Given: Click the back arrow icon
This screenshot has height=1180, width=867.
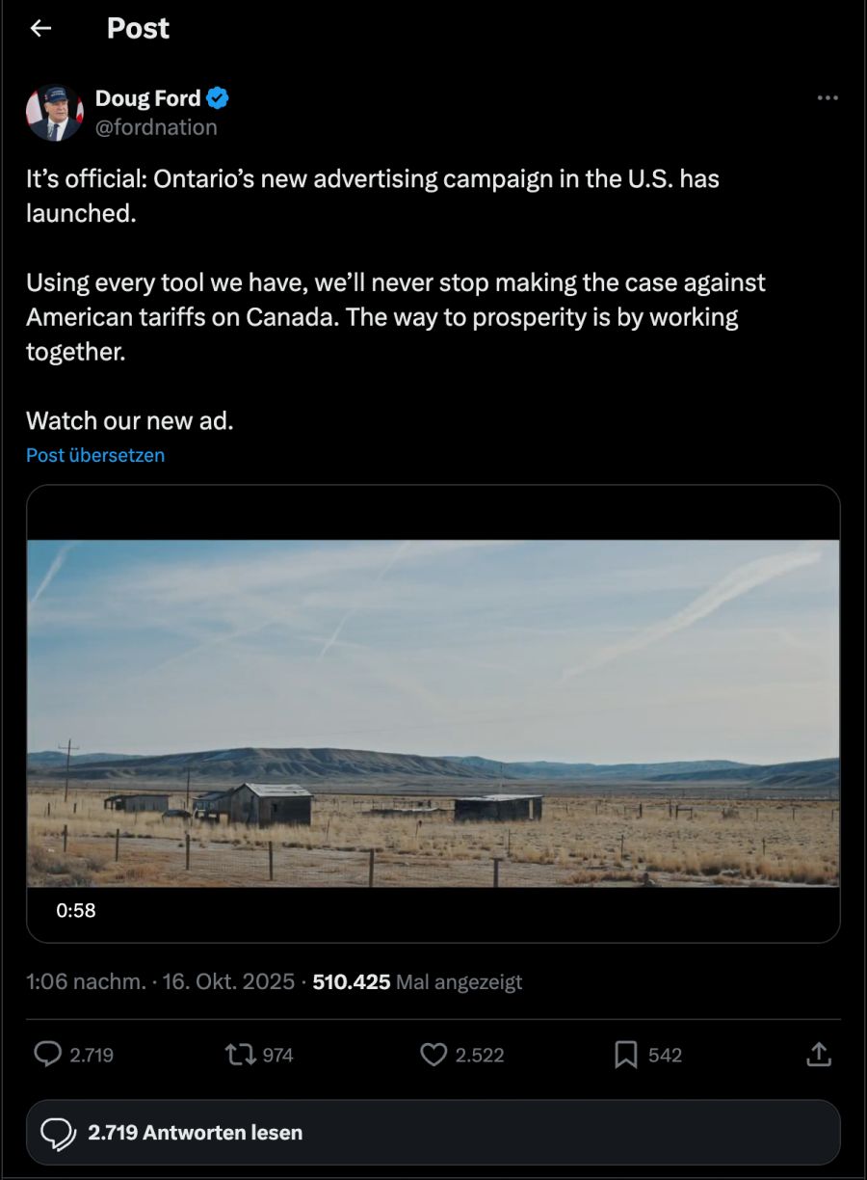Looking at the screenshot, I should 40,29.
